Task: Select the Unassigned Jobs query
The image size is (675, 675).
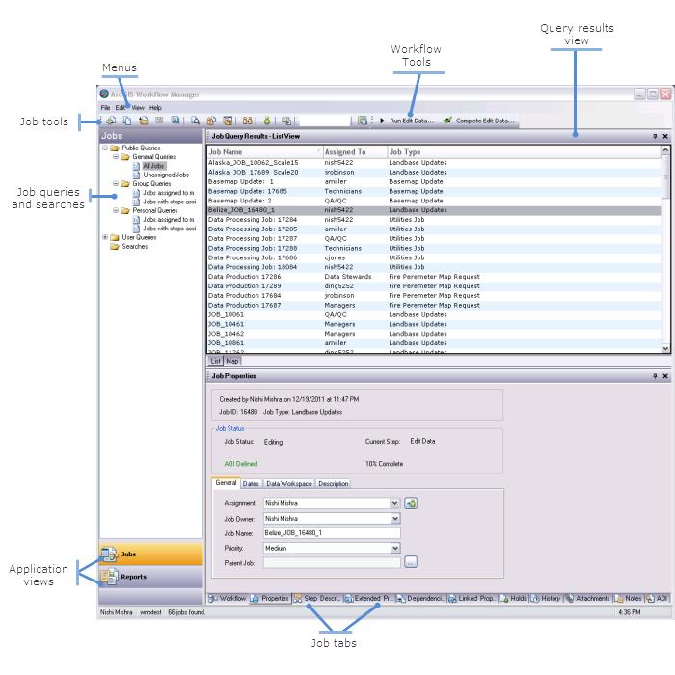Action: pos(166,175)
